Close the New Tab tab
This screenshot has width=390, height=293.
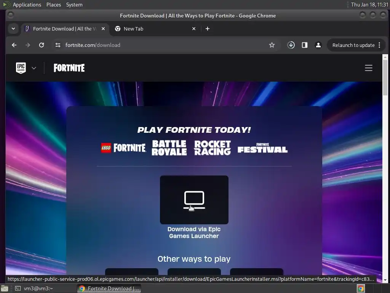pyautogui.click(x=194, y=29)
